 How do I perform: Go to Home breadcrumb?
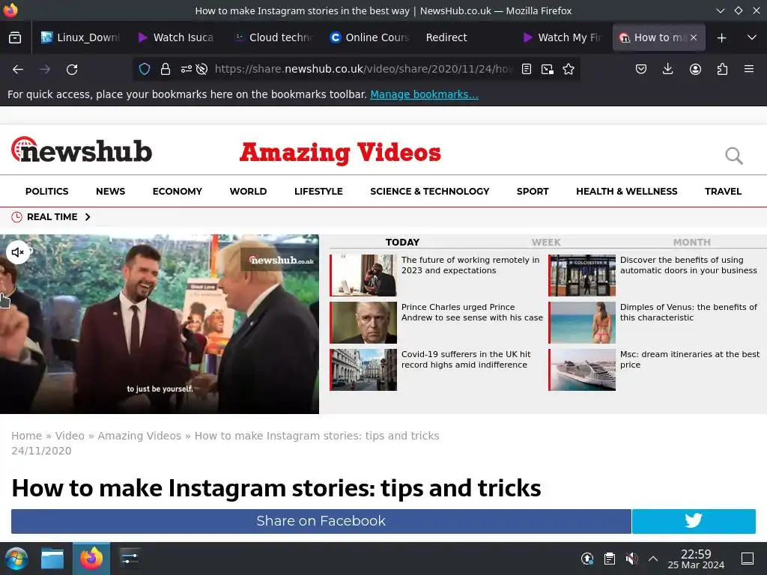point(26,436)
